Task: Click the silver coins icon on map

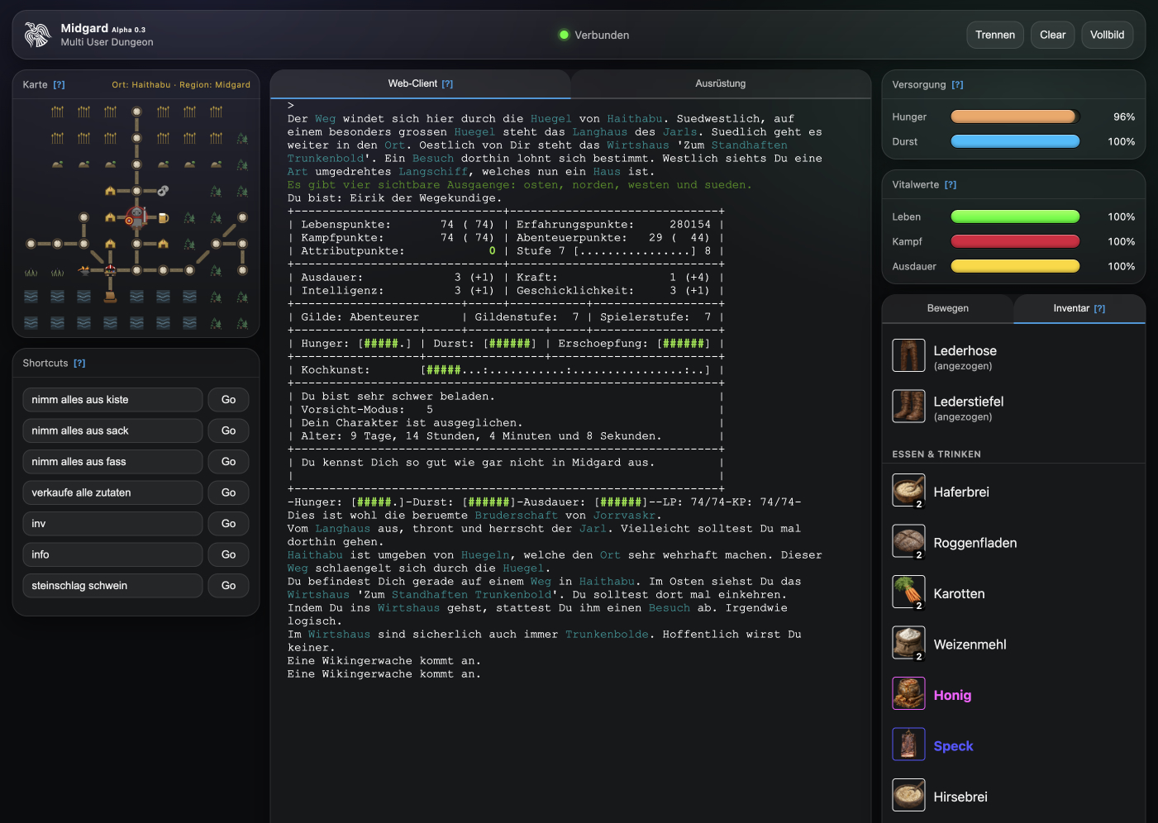Action: 163,191
